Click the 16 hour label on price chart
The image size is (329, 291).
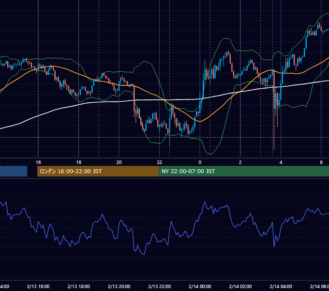point(38,162)
